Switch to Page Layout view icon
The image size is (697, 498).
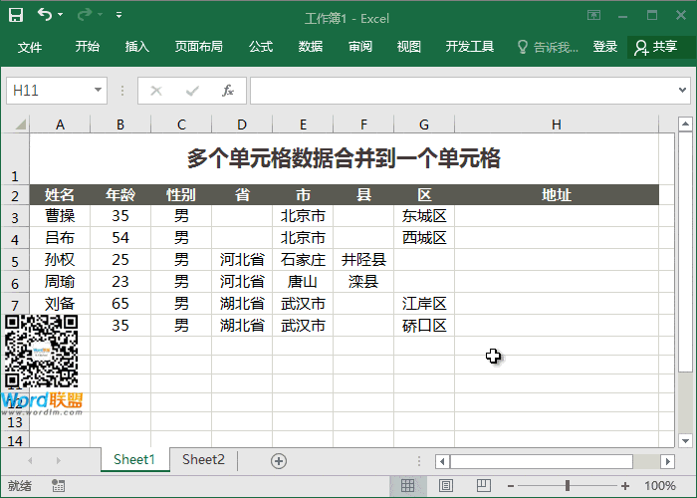click(446, 486)
